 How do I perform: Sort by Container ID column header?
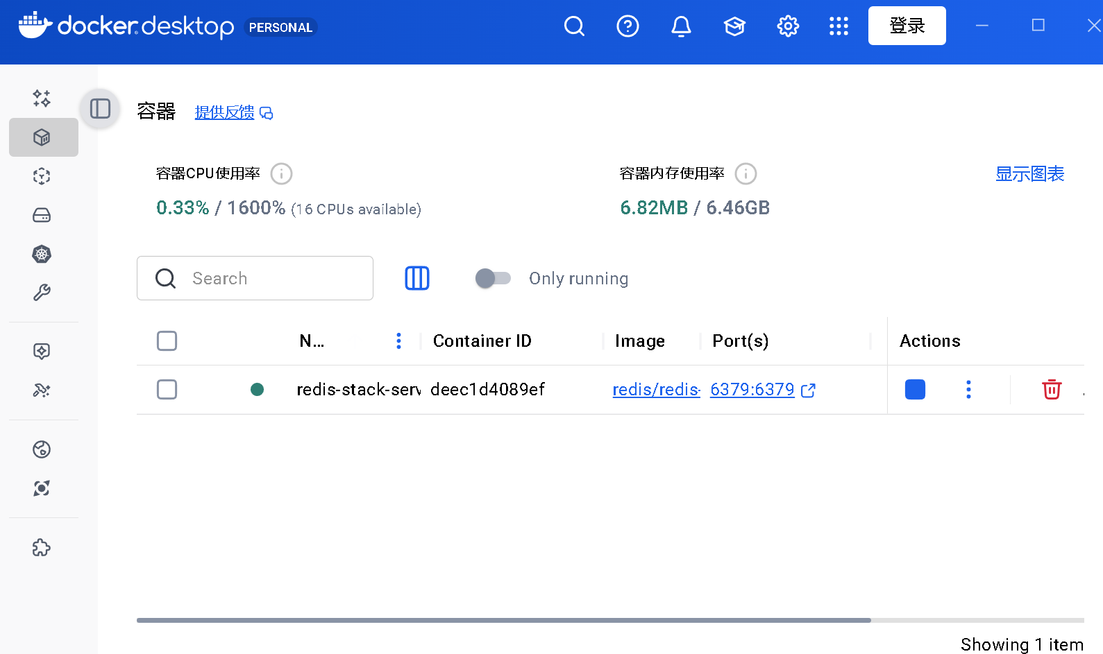tap(482, 341)
